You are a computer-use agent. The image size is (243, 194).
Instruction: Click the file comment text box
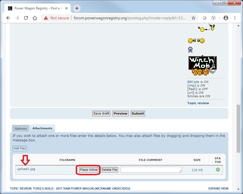coord(151,169)
